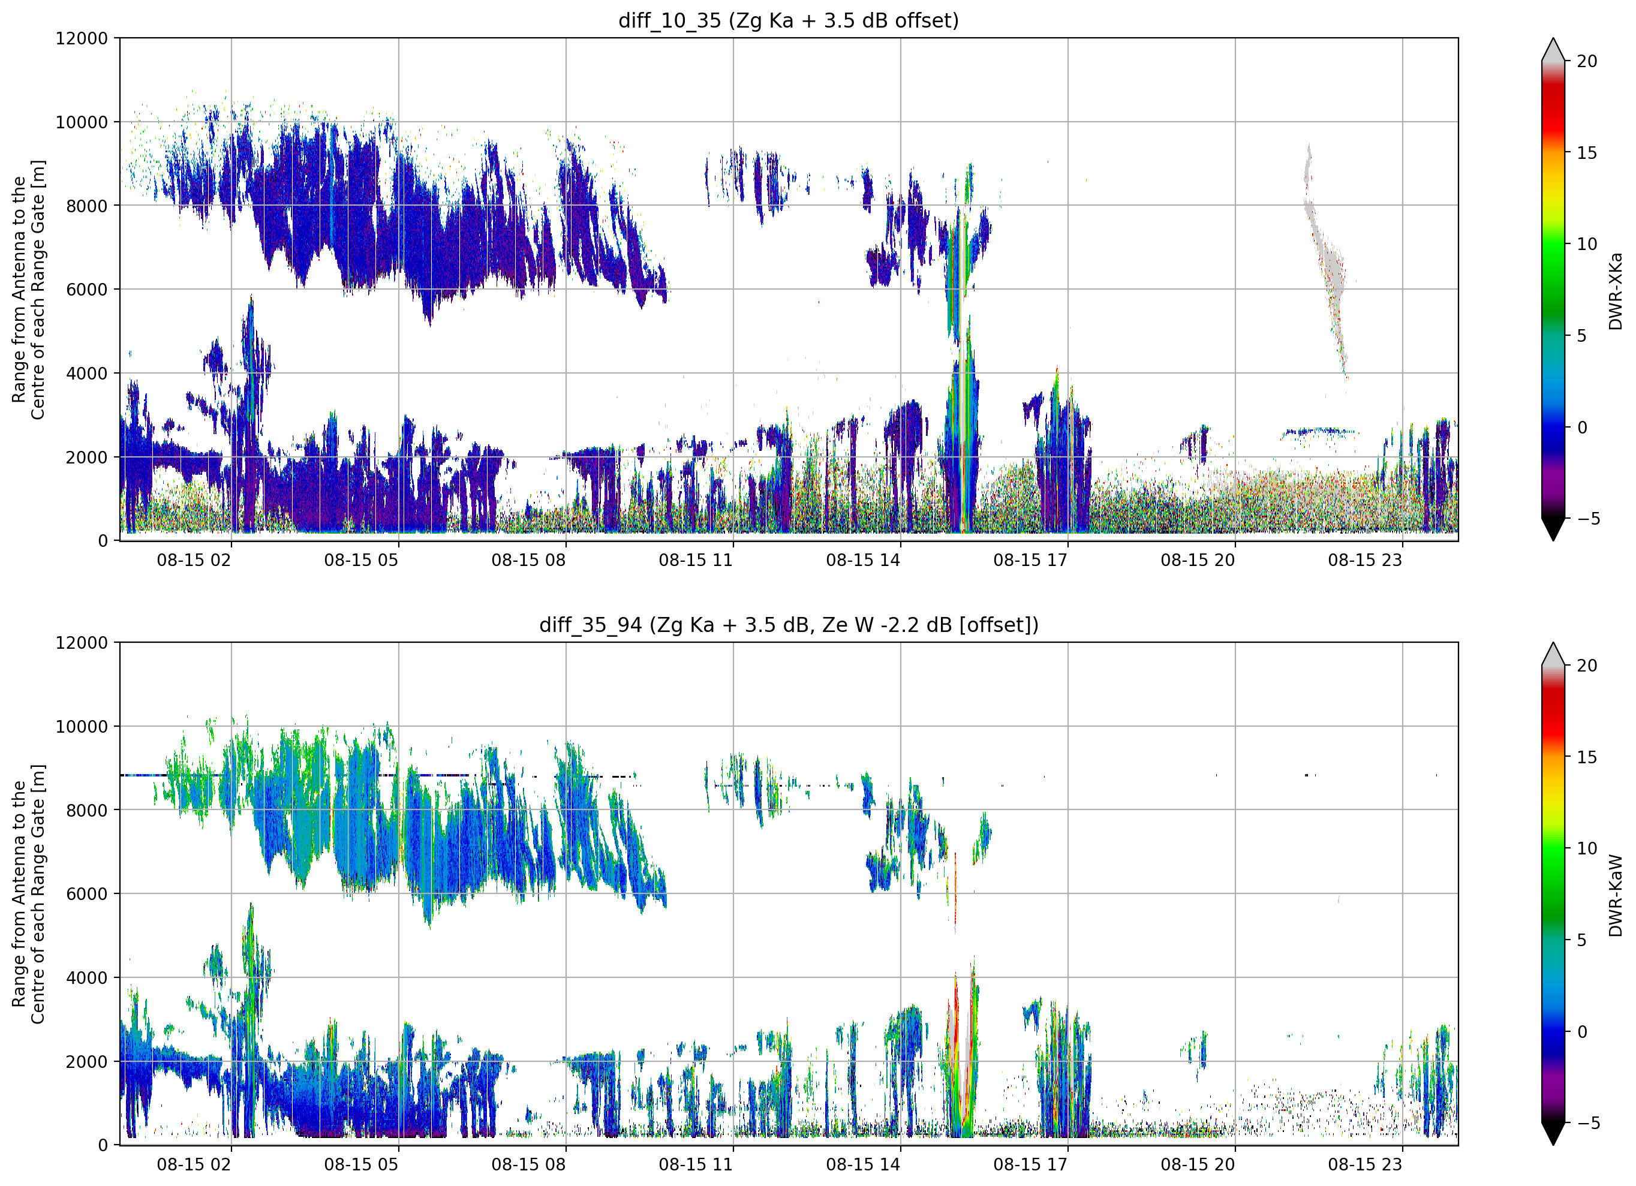This screenshot has height=1186, width=1636.
Task: Click the title beginning "diff_35_94 (Zg Ka + 3.5 dB"
Action: pyautogui.click(x=789, y=625)
